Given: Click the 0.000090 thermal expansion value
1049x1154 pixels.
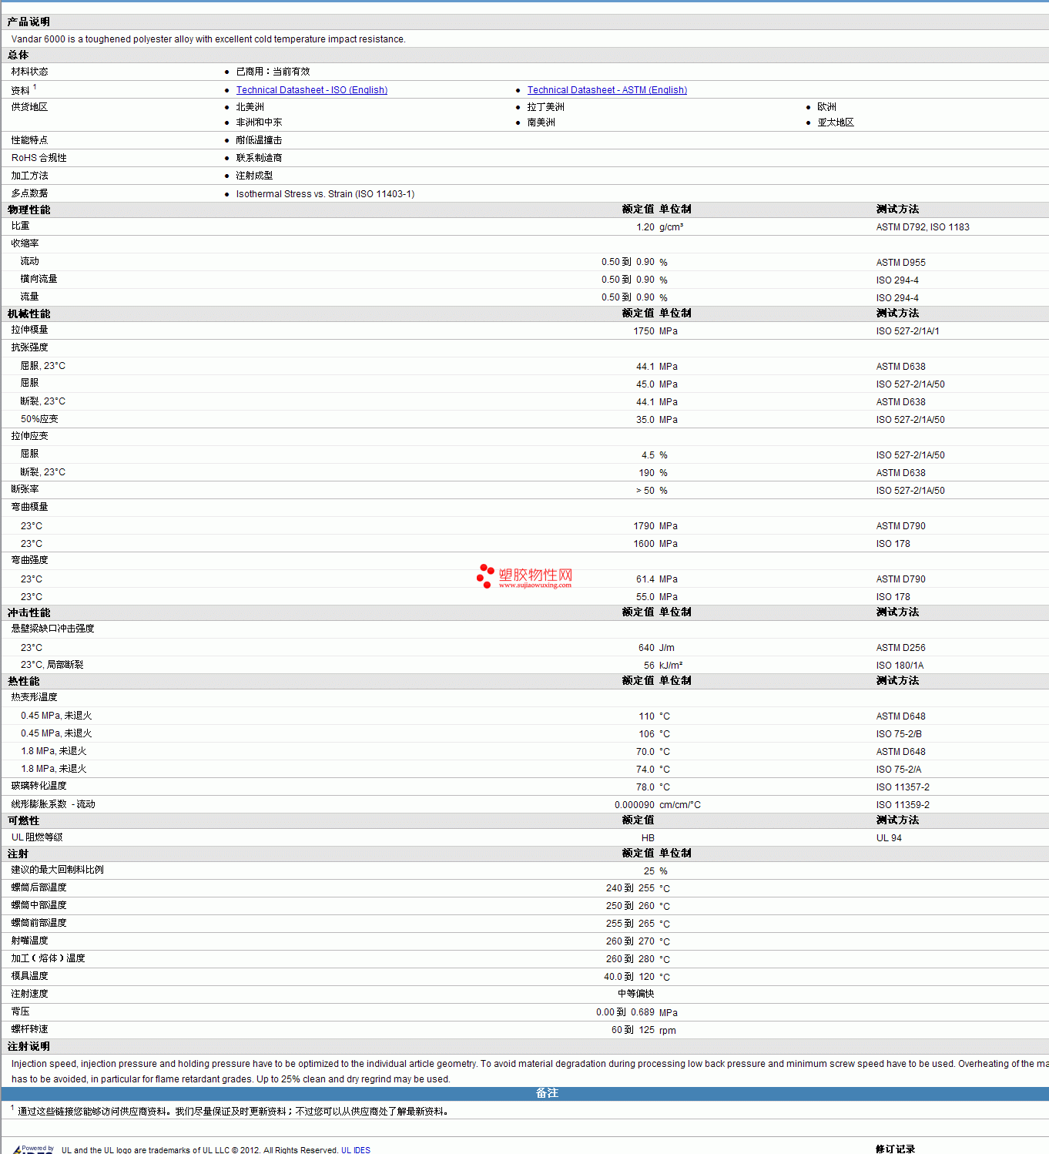Looking at the screenshot, I should 635,805.
